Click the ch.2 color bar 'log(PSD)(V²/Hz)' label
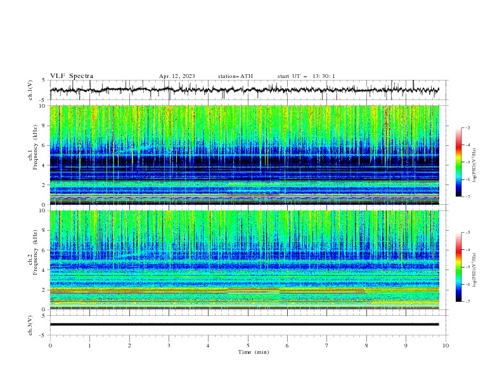This screenshot has height=388, width=502. (475, 269)
